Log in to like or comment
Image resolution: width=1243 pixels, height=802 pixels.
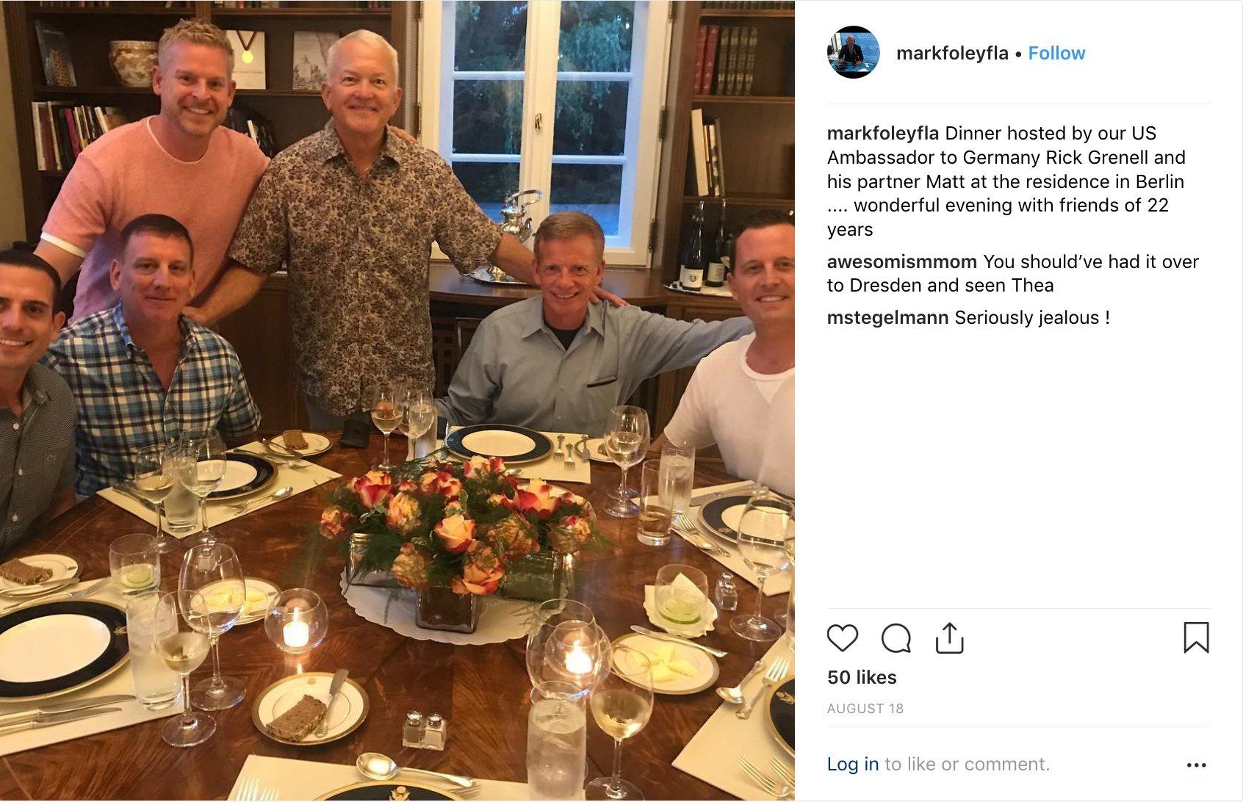coord(853,764)
